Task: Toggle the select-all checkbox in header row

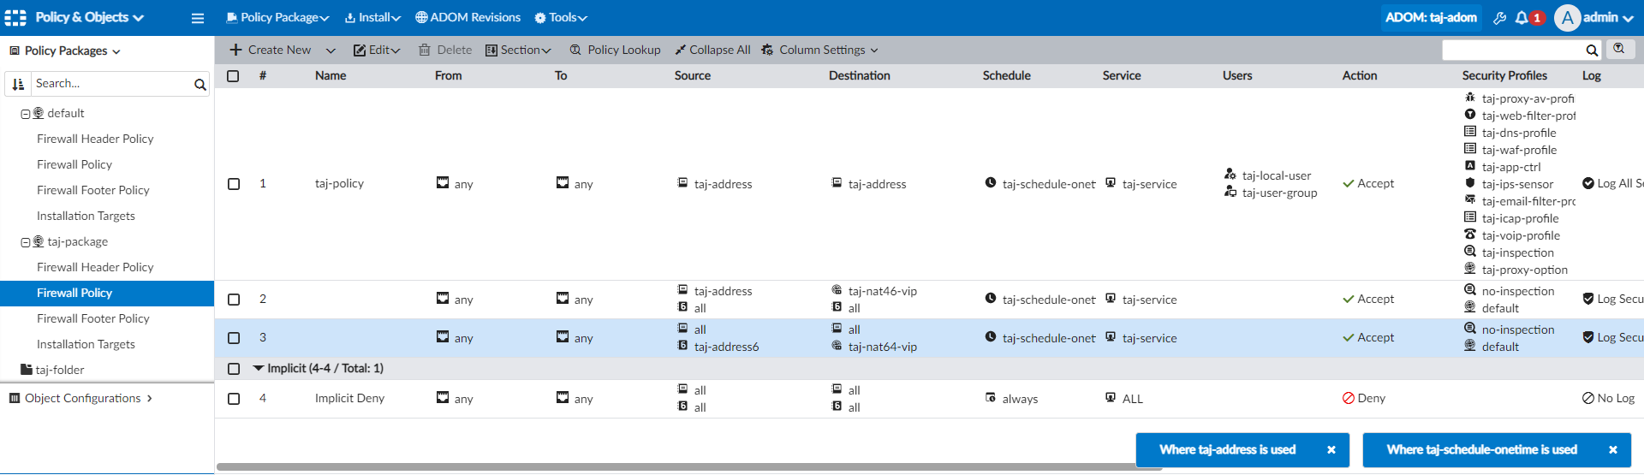Action: 233,76
